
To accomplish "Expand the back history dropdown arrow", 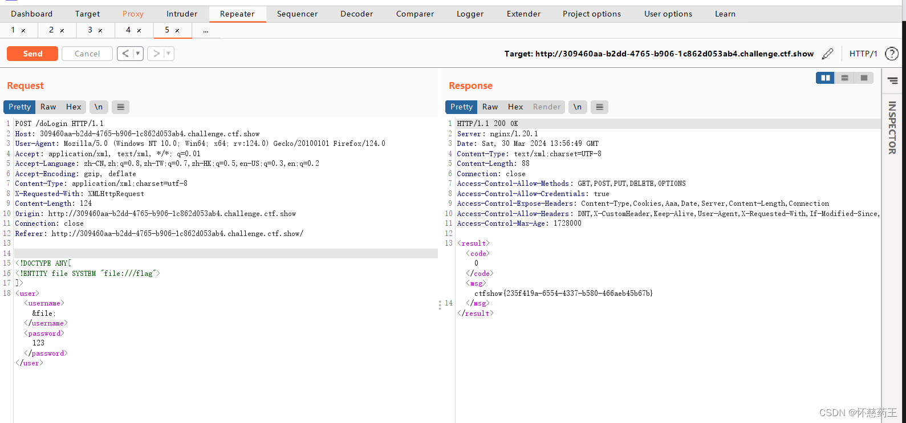I will click(138, 54).
